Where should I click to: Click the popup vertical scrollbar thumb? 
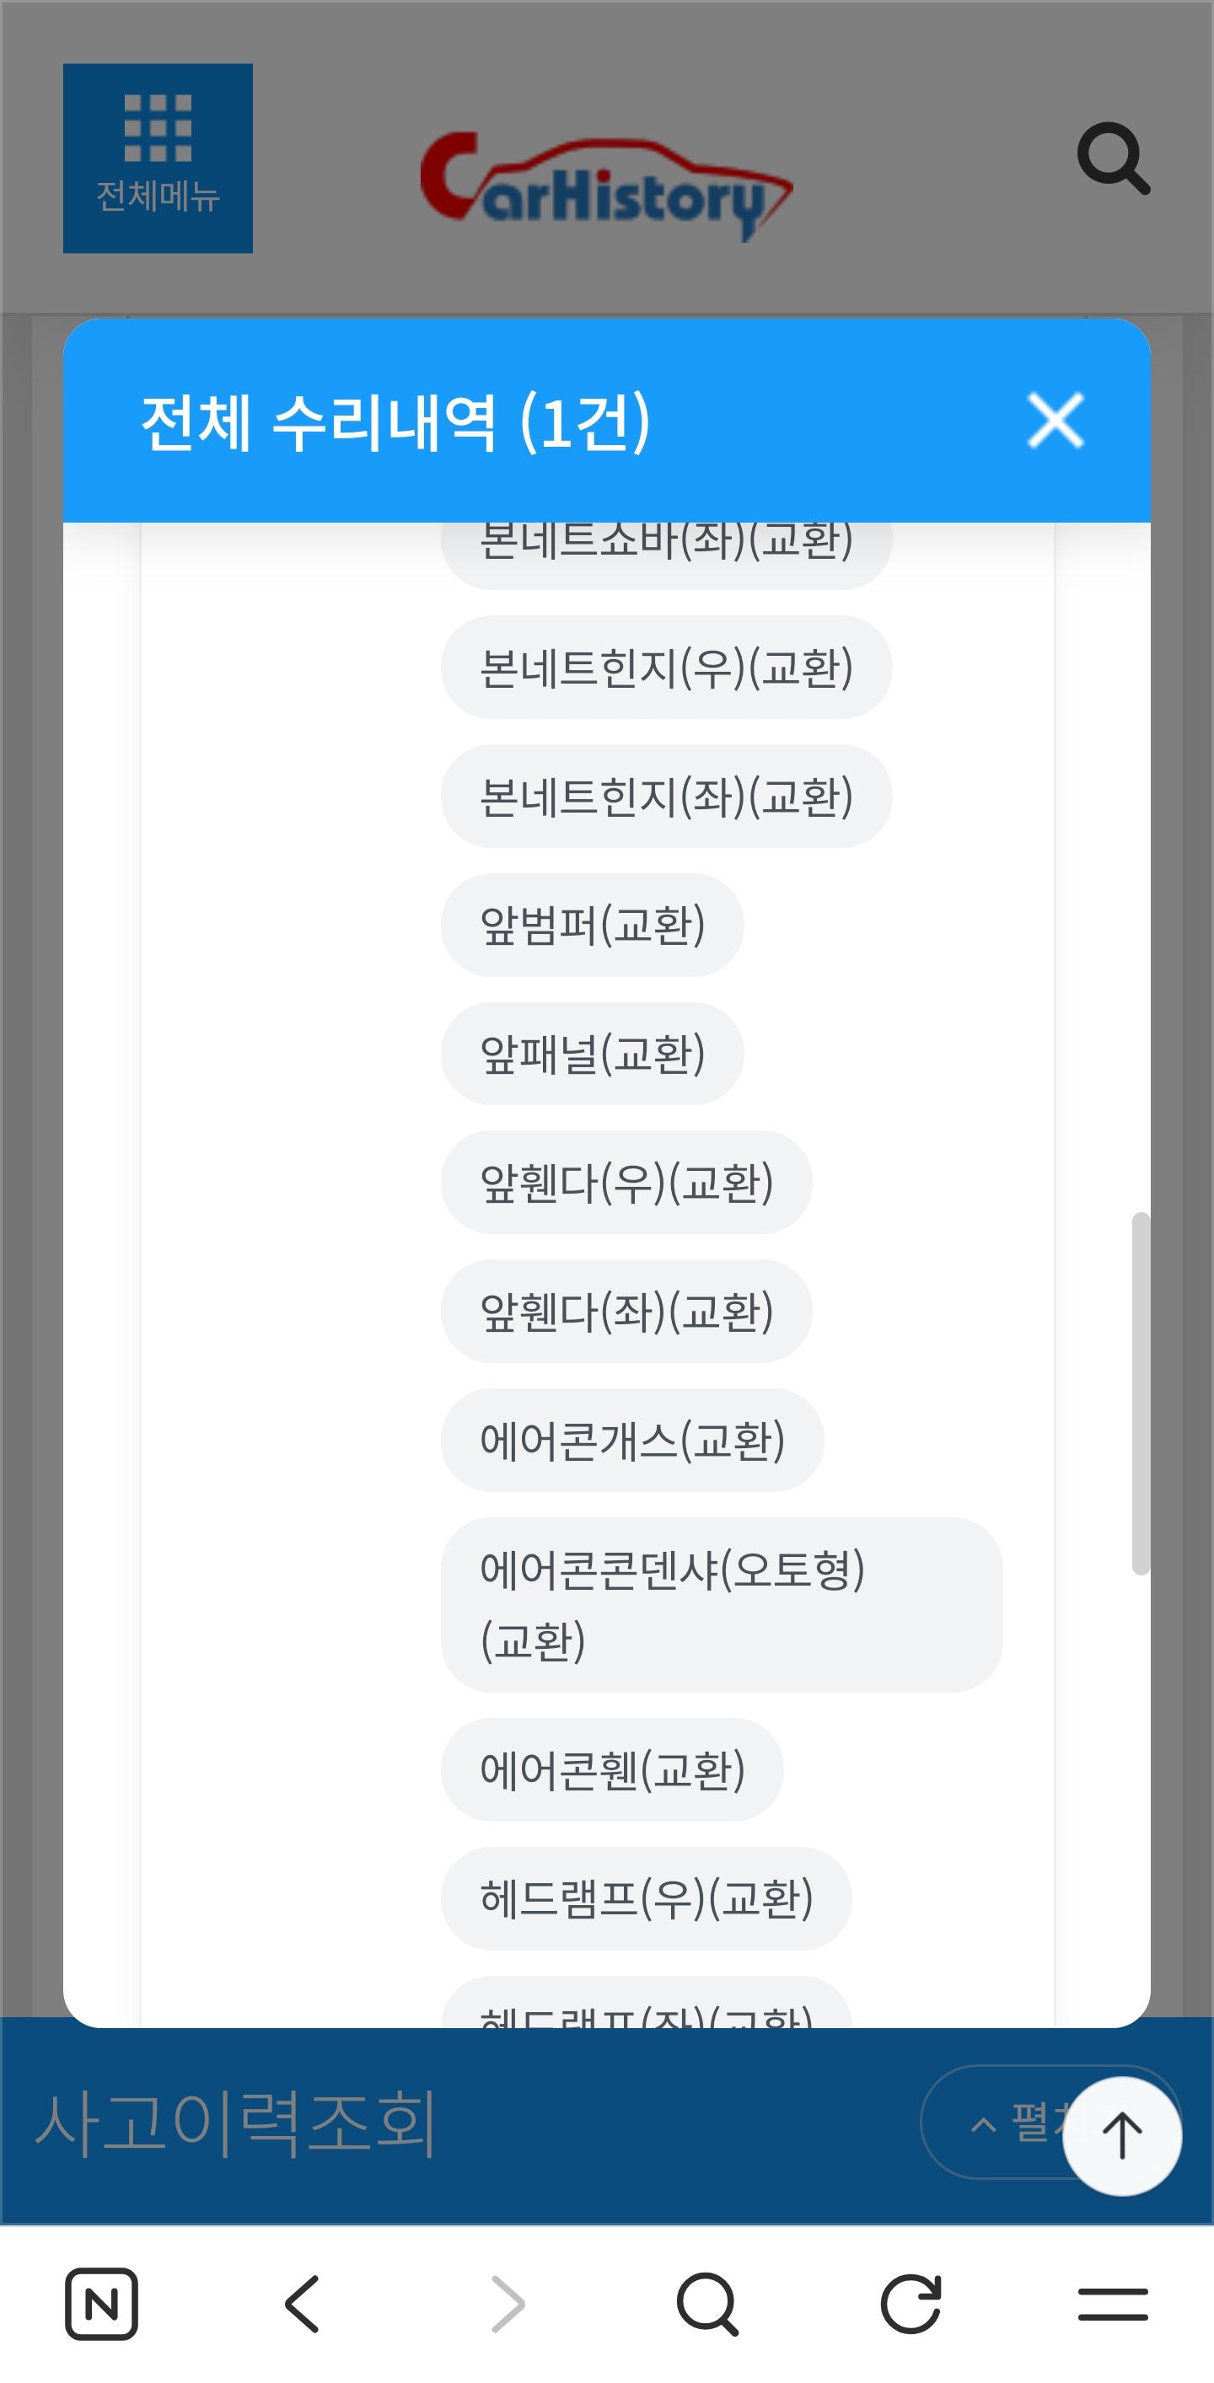coord(1141,1393)
